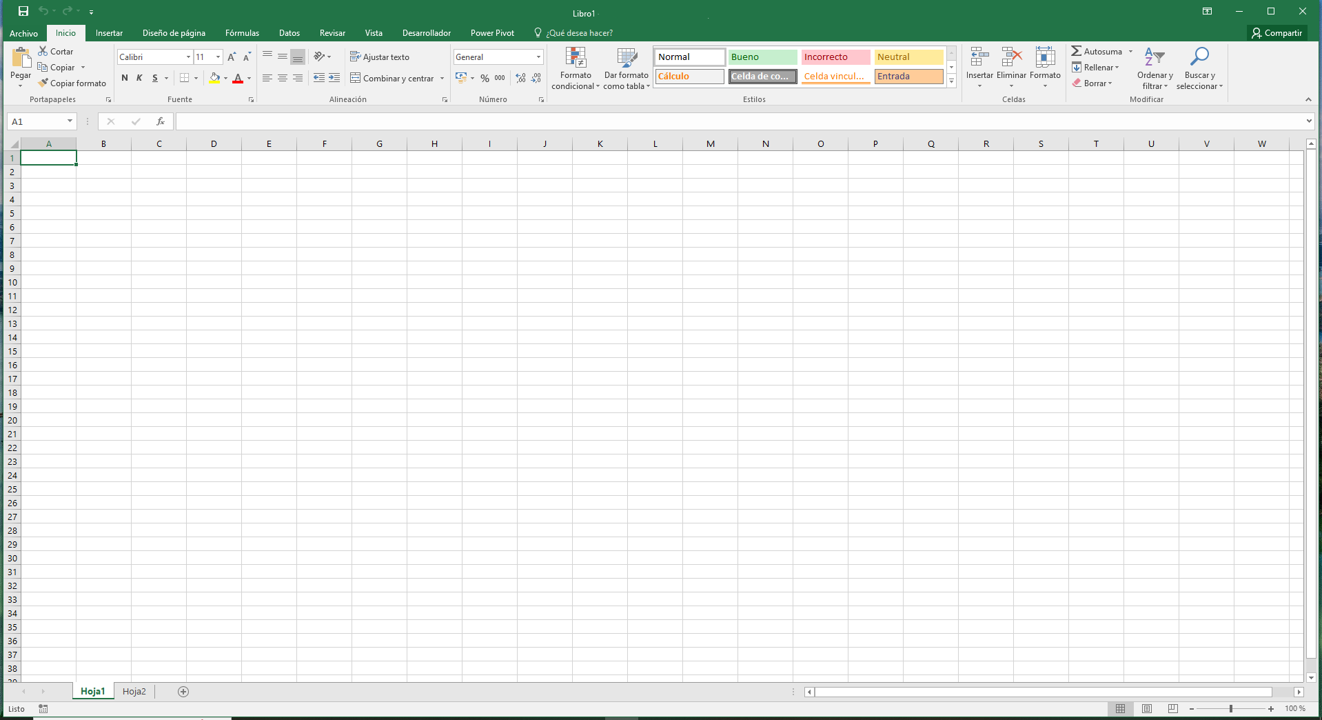This screenshot has width=1322, height=720.
Task: Apply percentage format with % icon
Action: click(x=485, y=78)
